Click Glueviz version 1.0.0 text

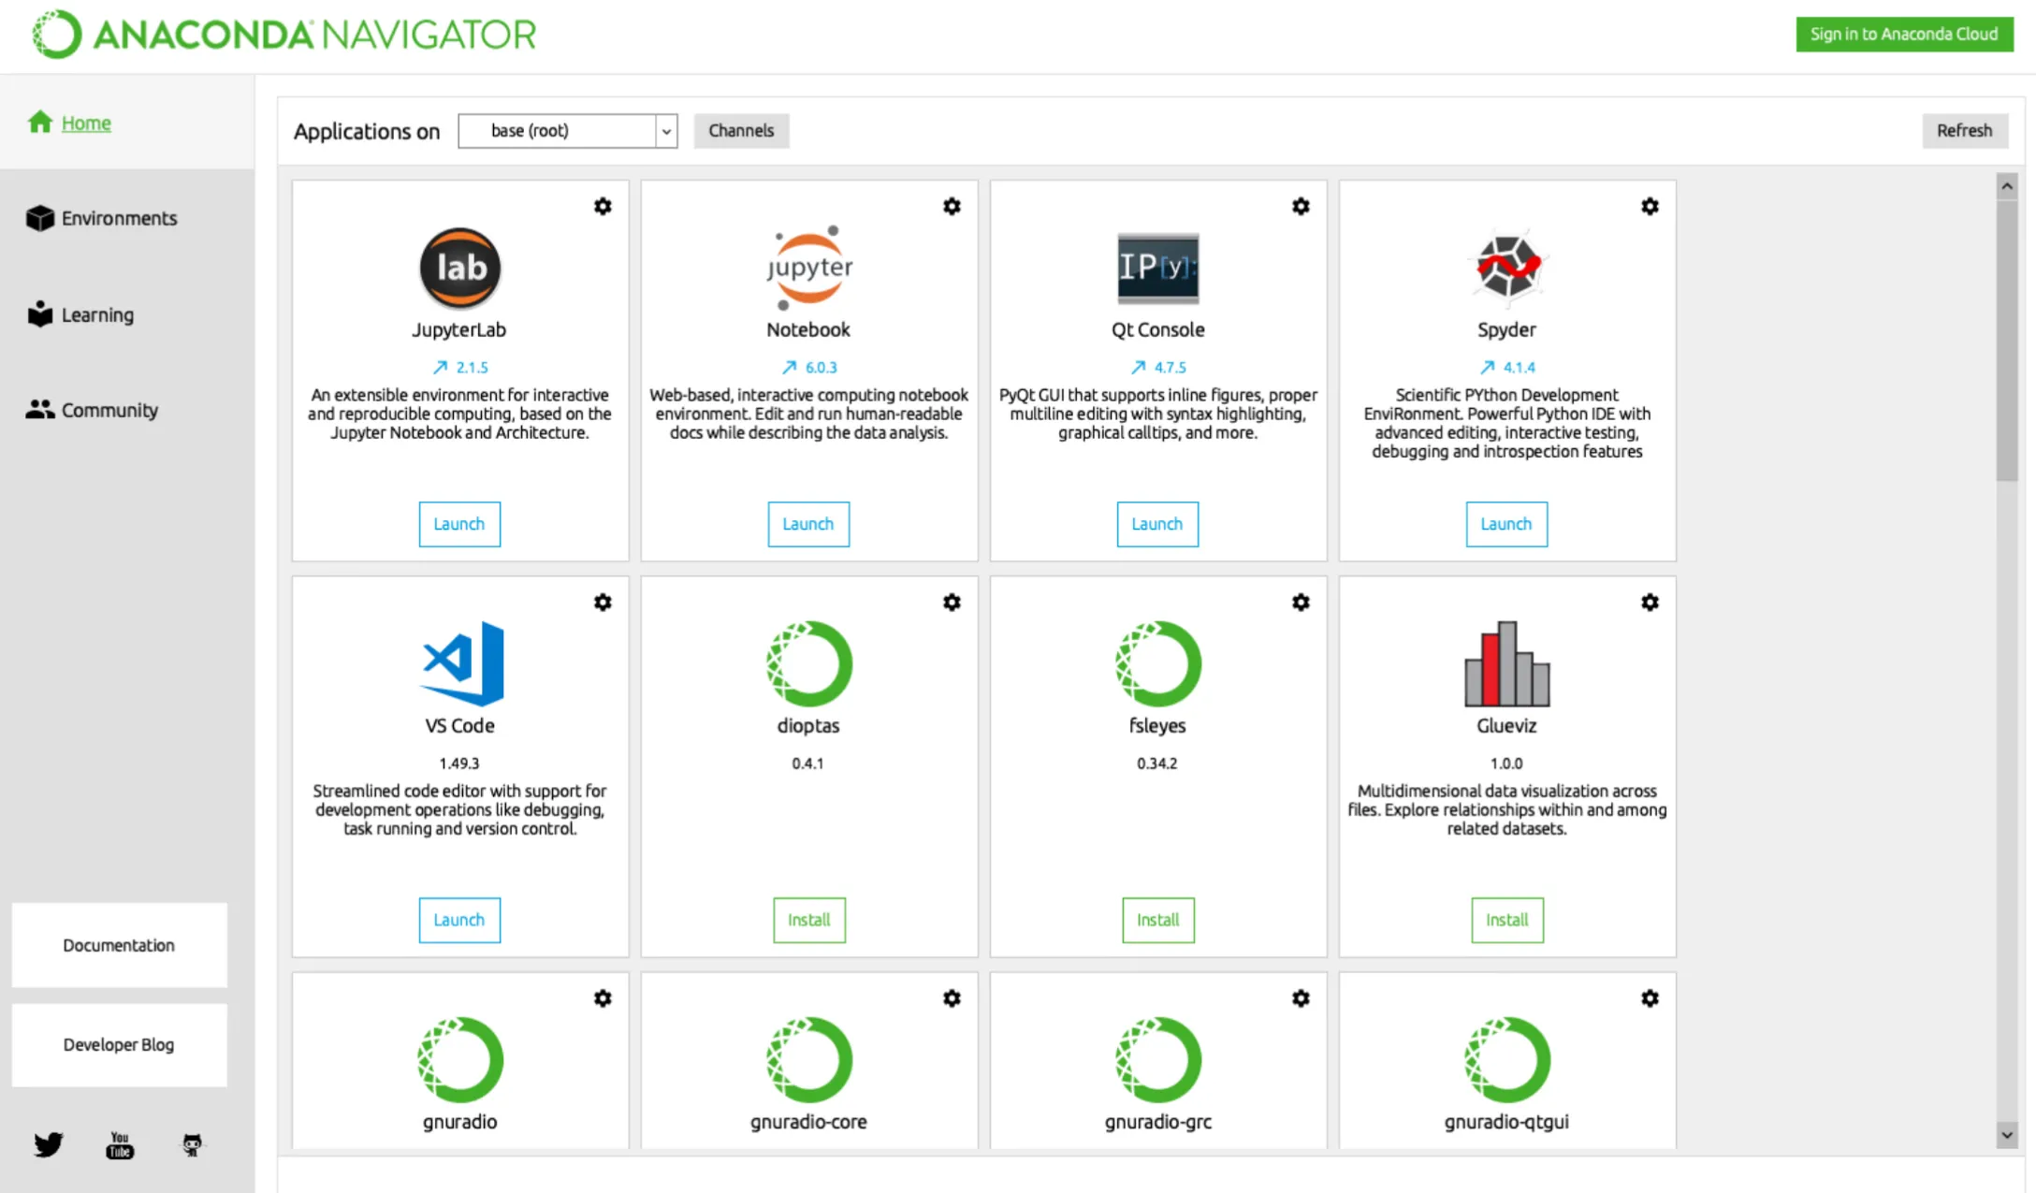1506,764
